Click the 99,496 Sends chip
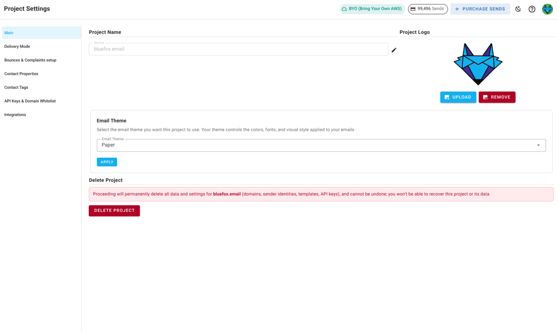This screenshot has height=332, width=558. (x=428, y=9)
